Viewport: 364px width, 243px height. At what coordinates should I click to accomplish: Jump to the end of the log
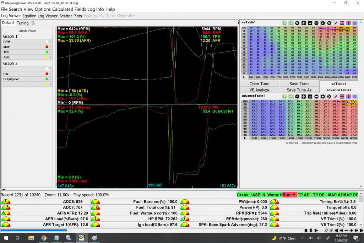pyautogui.click(x=362, y=231)
